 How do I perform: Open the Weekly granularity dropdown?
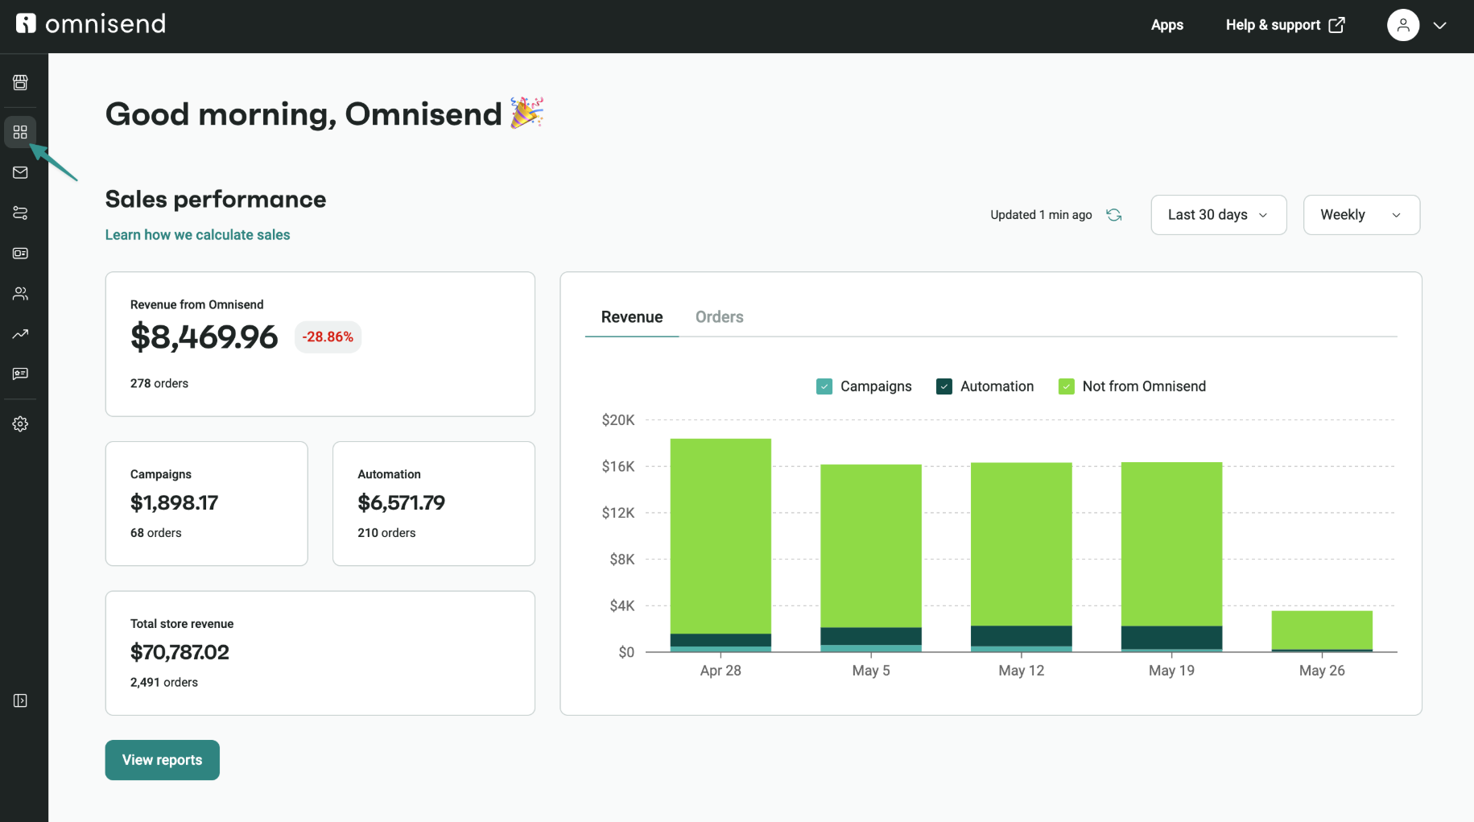pyautogui.click(x=1360, y=214)
